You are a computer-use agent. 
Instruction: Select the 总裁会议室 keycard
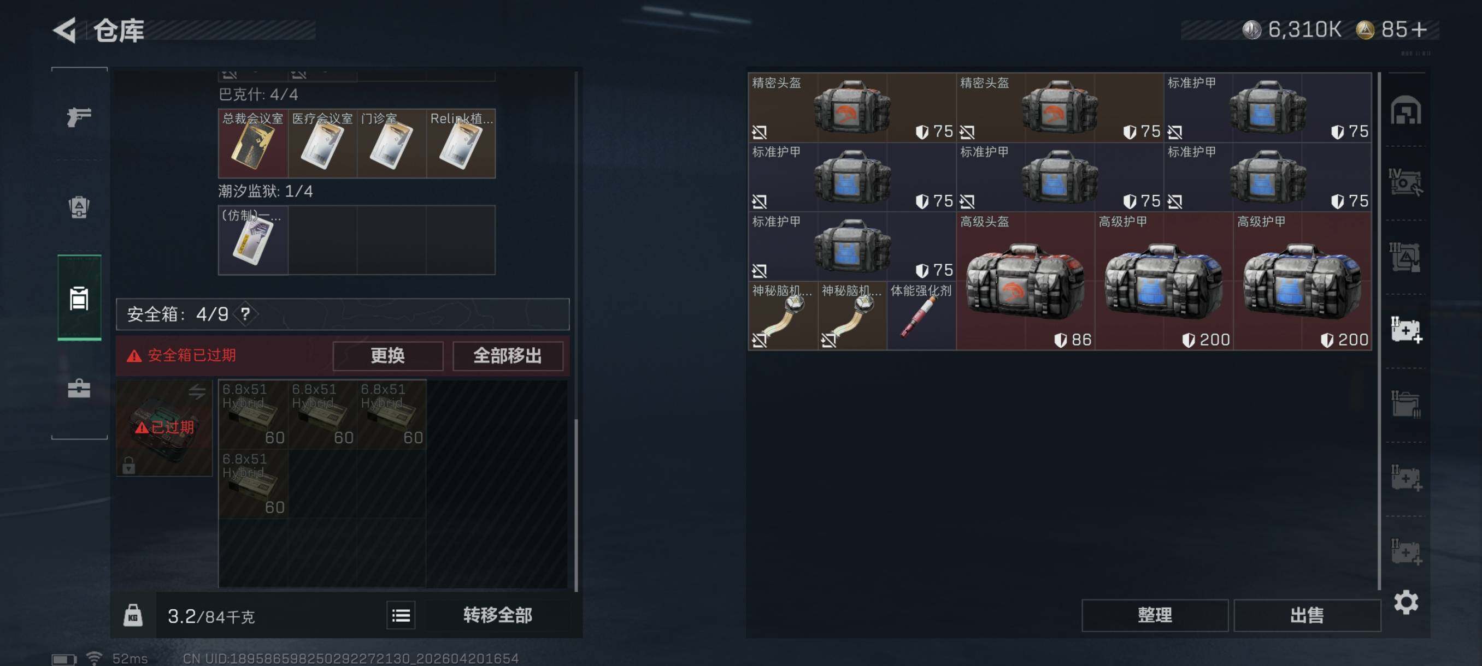click(x=253, y=143)
